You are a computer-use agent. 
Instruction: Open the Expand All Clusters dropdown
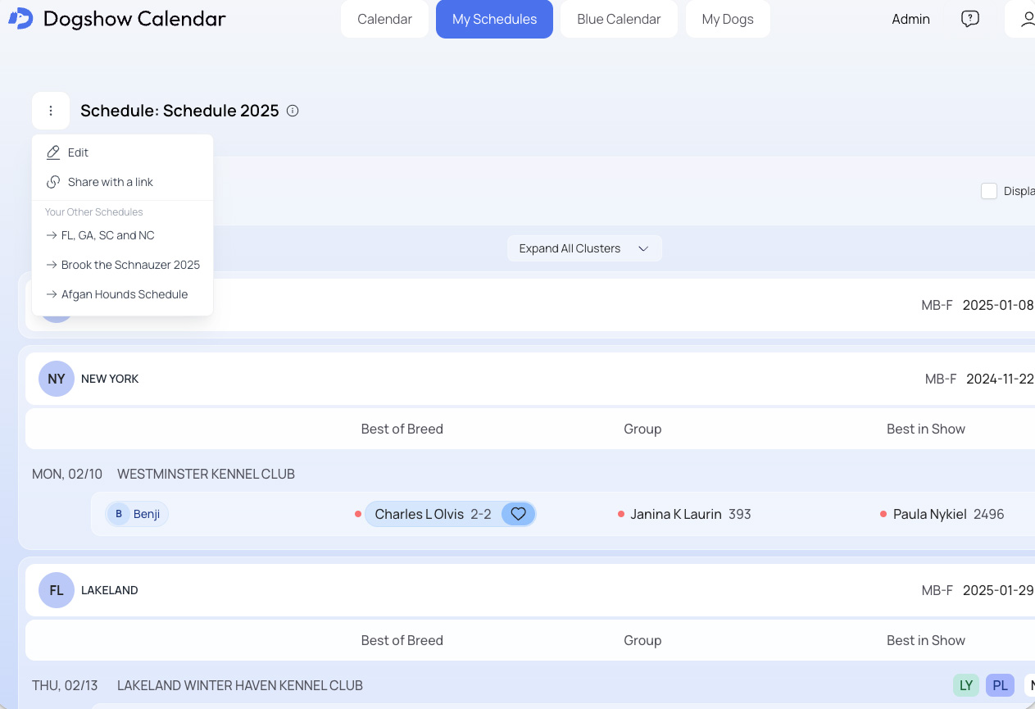coord(584,248)
